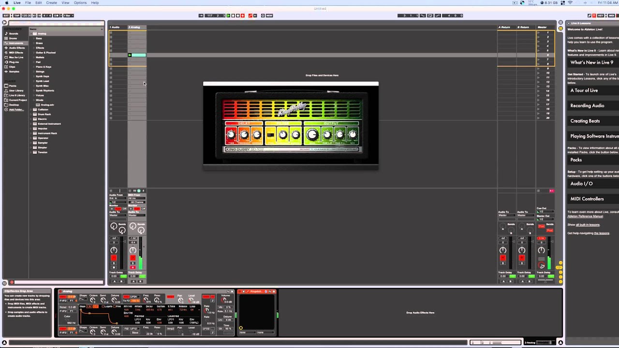This screenshot has width=619, height=348.
Task: Open the Live menu
Action: pyautogui.click(x=17, y=3)
